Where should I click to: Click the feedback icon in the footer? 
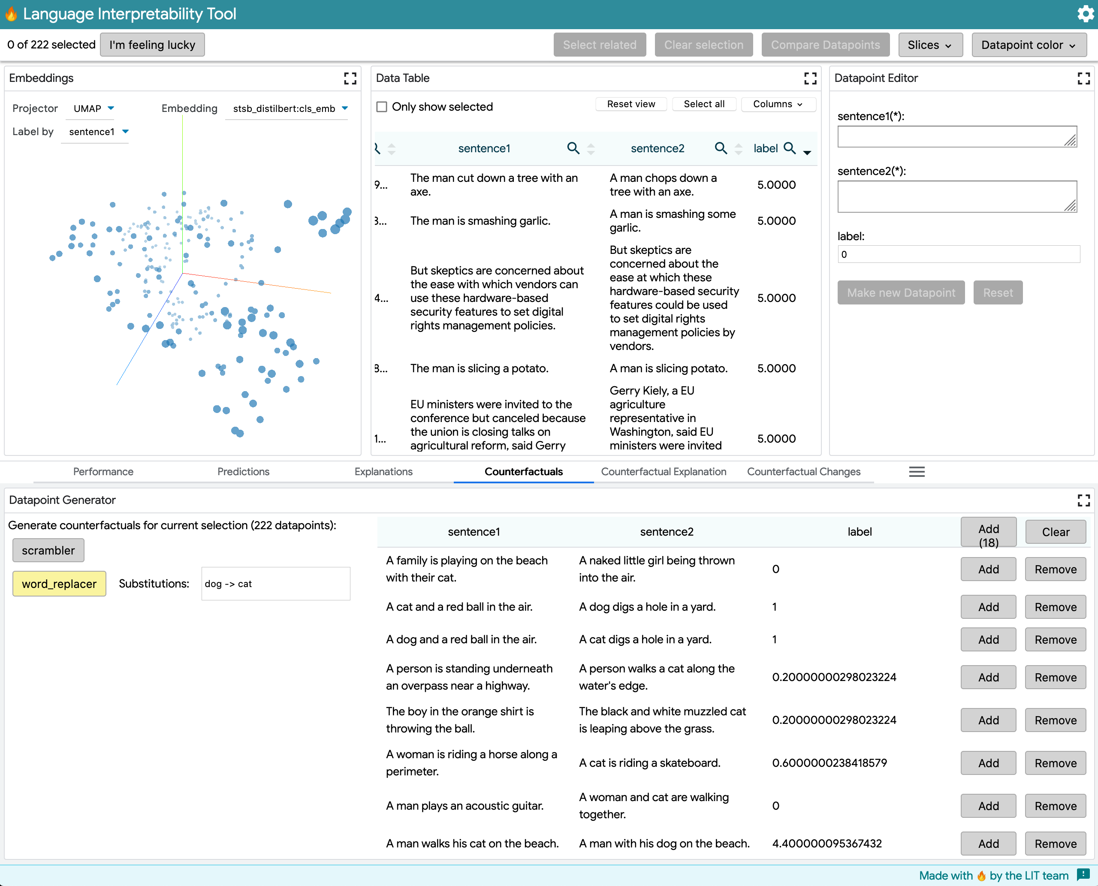(1083, 874)
